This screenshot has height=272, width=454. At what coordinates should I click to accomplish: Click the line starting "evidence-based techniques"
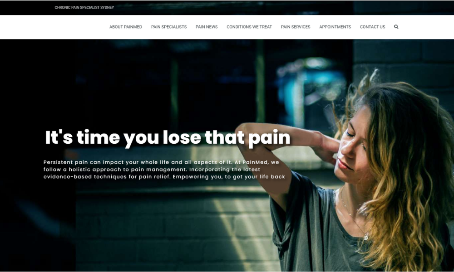164,177
